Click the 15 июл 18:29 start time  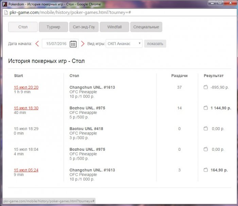coord(26,129)
